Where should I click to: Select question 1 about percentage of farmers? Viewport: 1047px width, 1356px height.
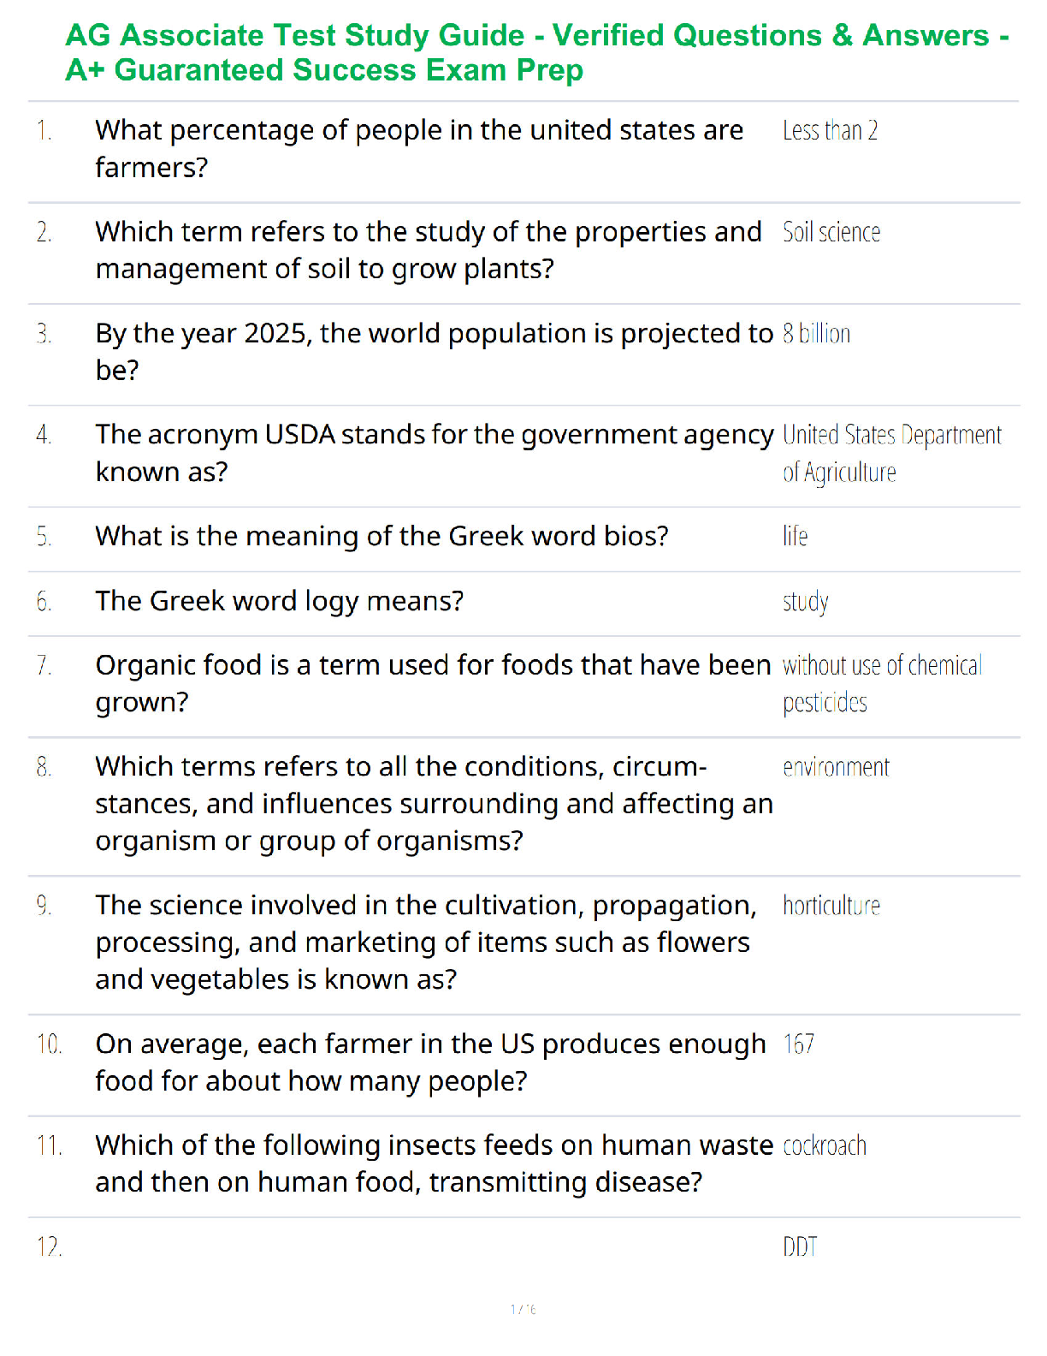(419, 149)
